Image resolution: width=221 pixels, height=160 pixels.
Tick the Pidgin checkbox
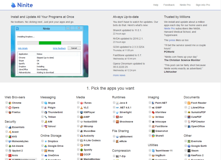pyautogui.click(x=42, y=107)
